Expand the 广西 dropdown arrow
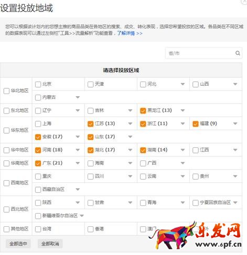The height and width of the screenshot is (255, 247). click(182, 163)
